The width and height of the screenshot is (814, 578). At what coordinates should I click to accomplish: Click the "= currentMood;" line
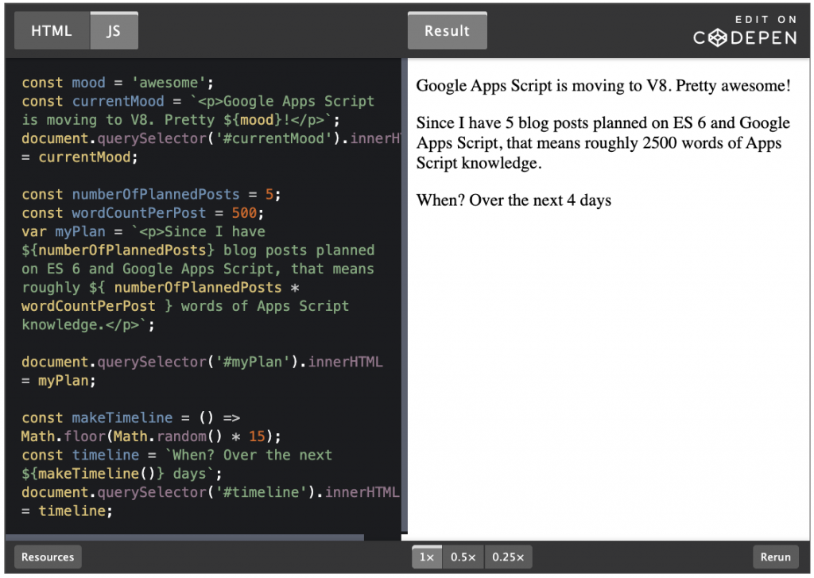(x=79, y=157)
